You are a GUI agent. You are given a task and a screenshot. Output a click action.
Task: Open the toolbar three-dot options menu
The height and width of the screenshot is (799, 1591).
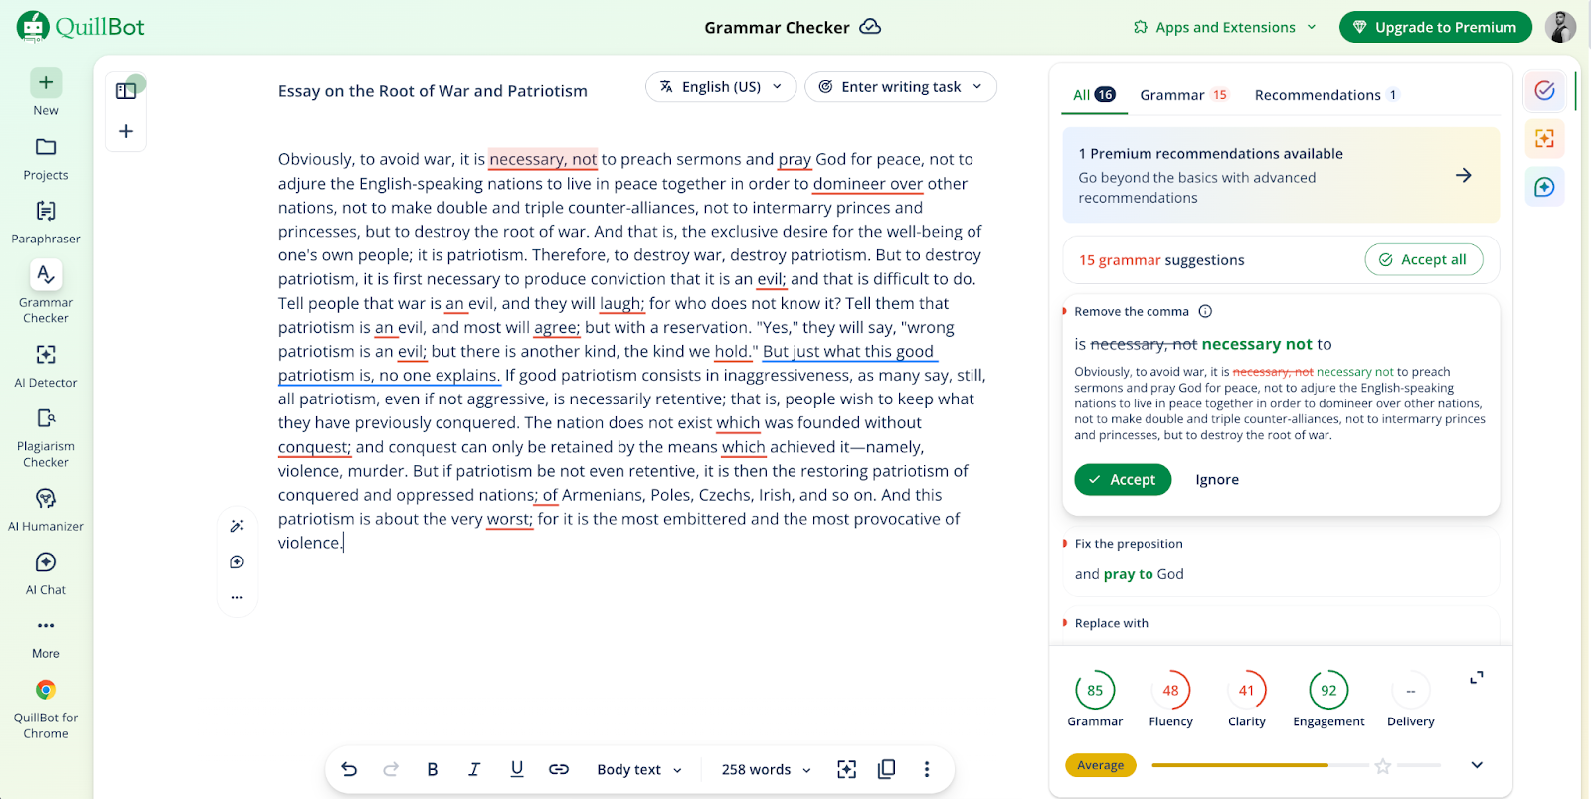point(927,769)
